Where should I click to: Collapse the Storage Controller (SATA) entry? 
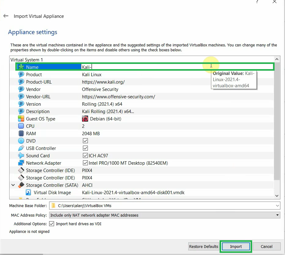12,185
